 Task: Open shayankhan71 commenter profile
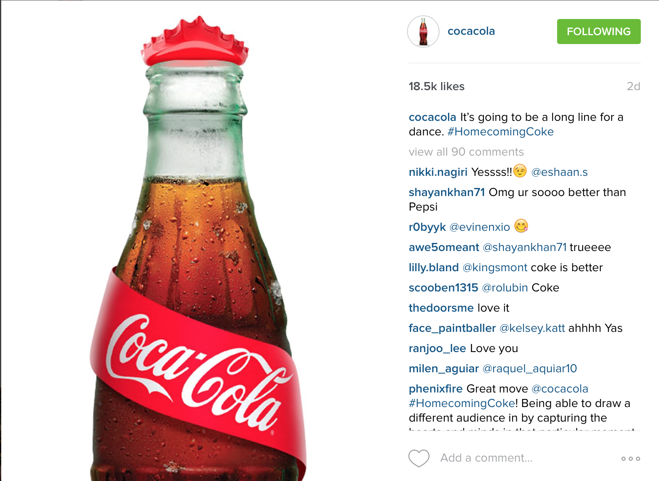[x=446, y=192]
